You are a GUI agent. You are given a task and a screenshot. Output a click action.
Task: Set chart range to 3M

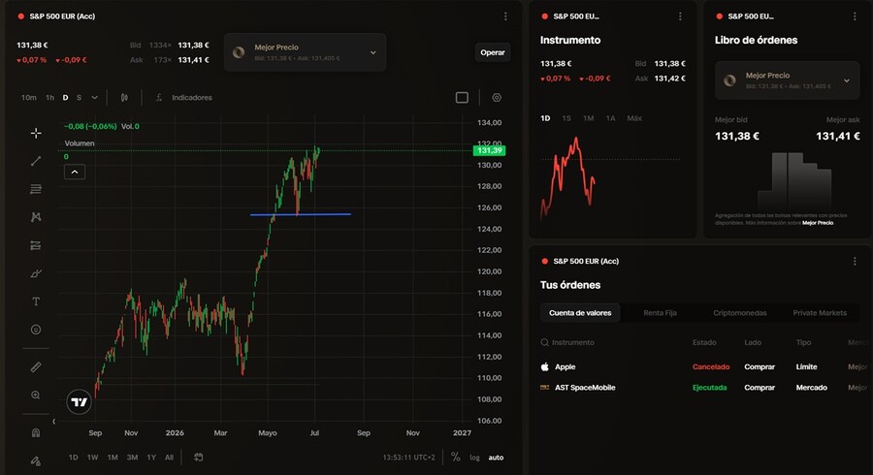[132, 458]
